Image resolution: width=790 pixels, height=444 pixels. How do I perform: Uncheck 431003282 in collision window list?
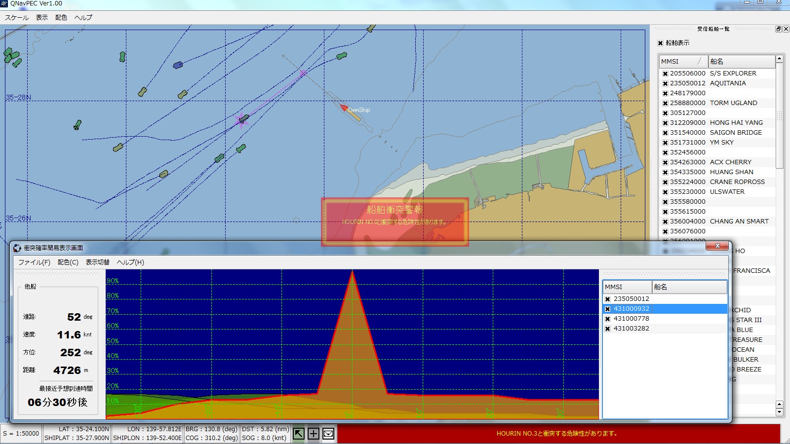pos(608,329)
